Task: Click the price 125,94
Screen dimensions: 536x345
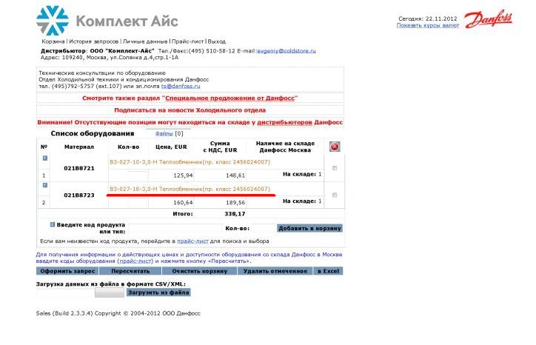Action: [183, 175]
